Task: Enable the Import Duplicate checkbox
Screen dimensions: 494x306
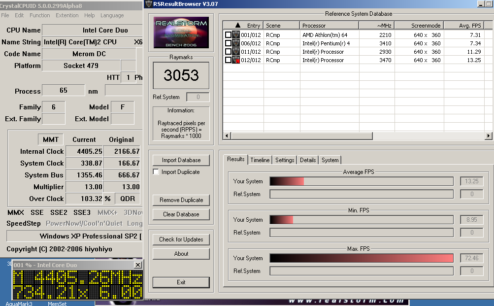Action: coord(156,172)
